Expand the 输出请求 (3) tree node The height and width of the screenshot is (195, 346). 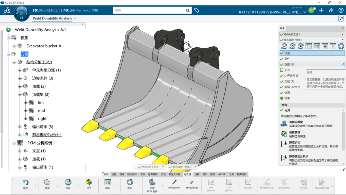(x=20, y=127)
